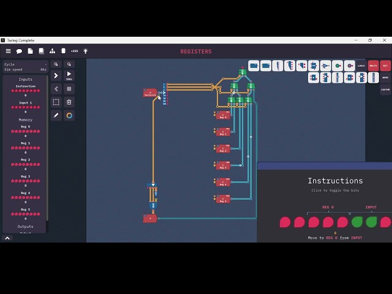The width and height of the screenshot is (392, 294).
Task: Step the simulation backward one tick
Action: click(56, 89)
